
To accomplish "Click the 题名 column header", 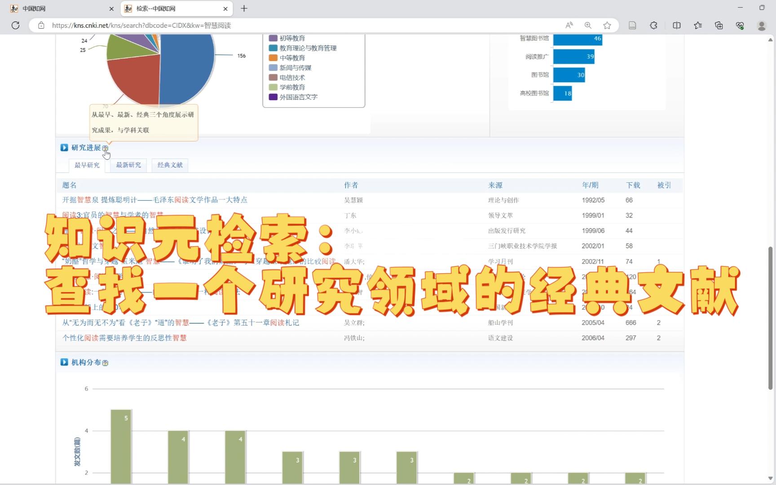I will point(70,185).
